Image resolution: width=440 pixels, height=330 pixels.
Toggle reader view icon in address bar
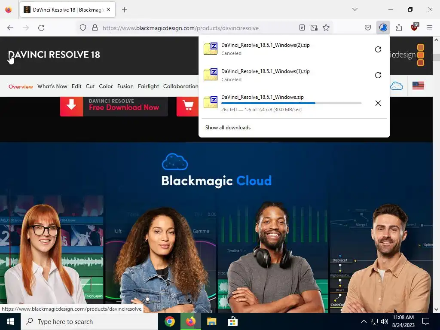point(302,28)
